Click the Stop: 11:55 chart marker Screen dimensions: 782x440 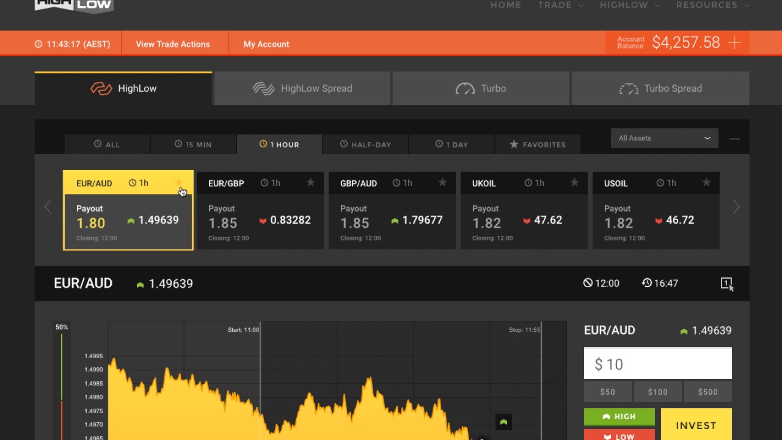click(524, 330)
